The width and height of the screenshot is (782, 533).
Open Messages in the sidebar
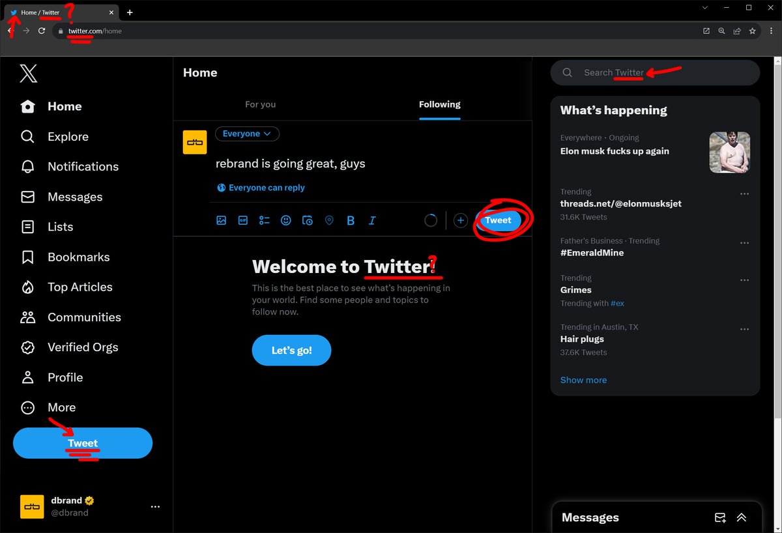[x=61, y=197]
